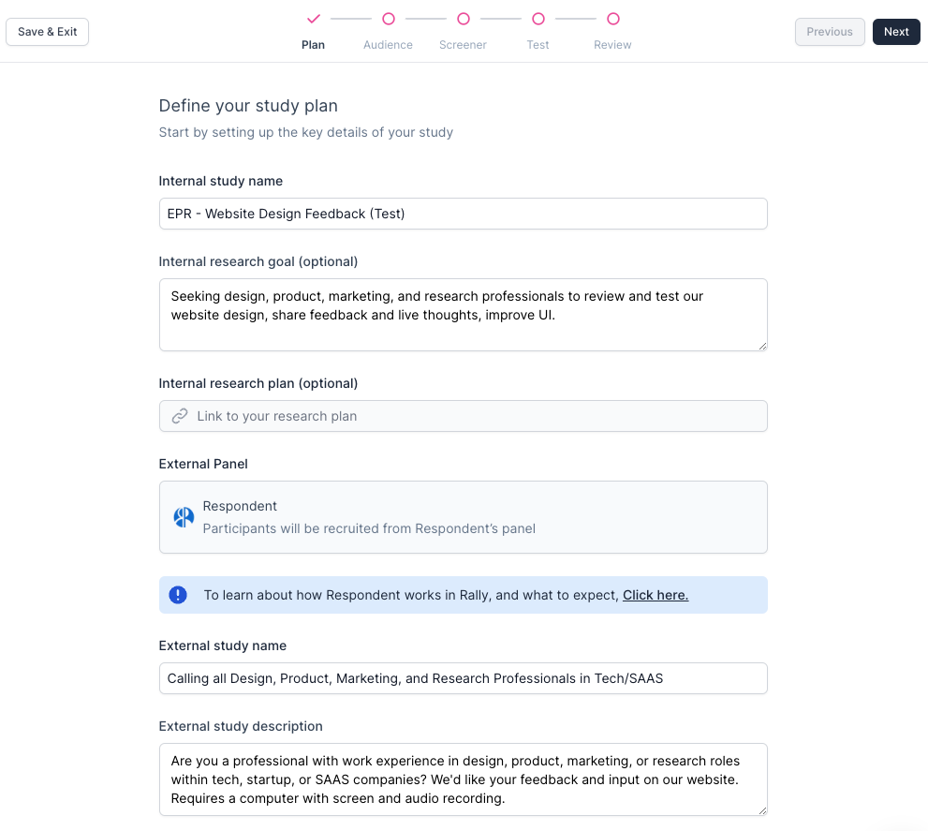Click the Previous button
The width and height of the screenshot is (928, 831).
click(x=830, y=32)
